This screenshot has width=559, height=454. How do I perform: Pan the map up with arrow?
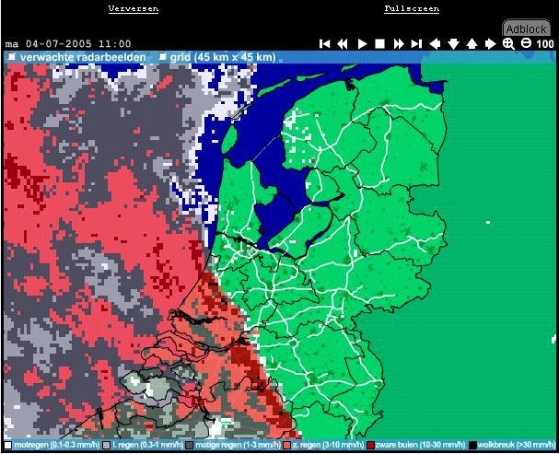(x=472, y=44)
